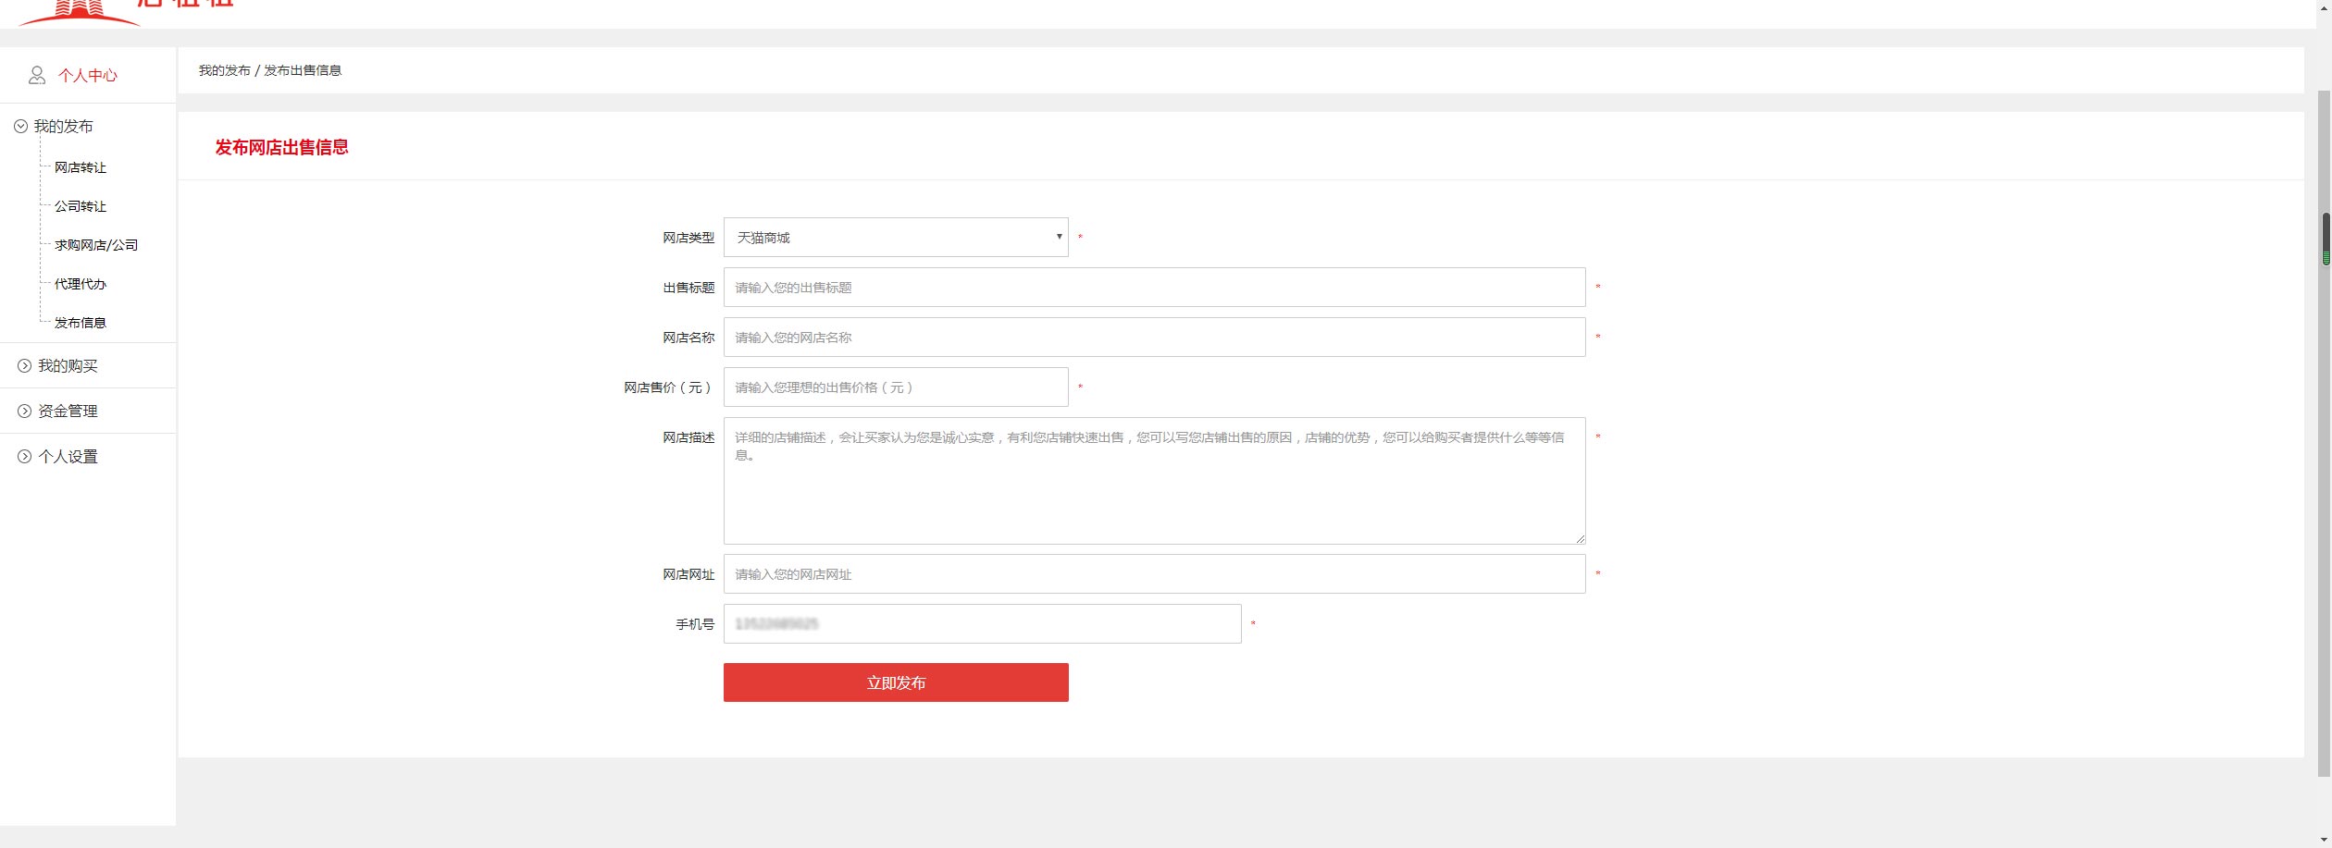Focus the 网店售价 price field
Viewport: 2332px width, 848px height.
[x=896, y=387]
